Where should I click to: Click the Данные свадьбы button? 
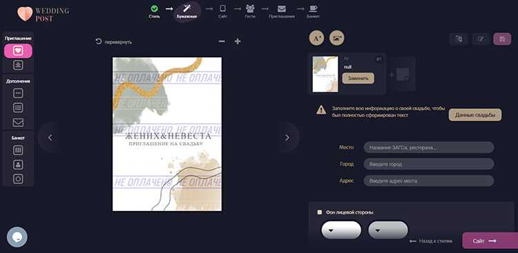coord(475,115)
